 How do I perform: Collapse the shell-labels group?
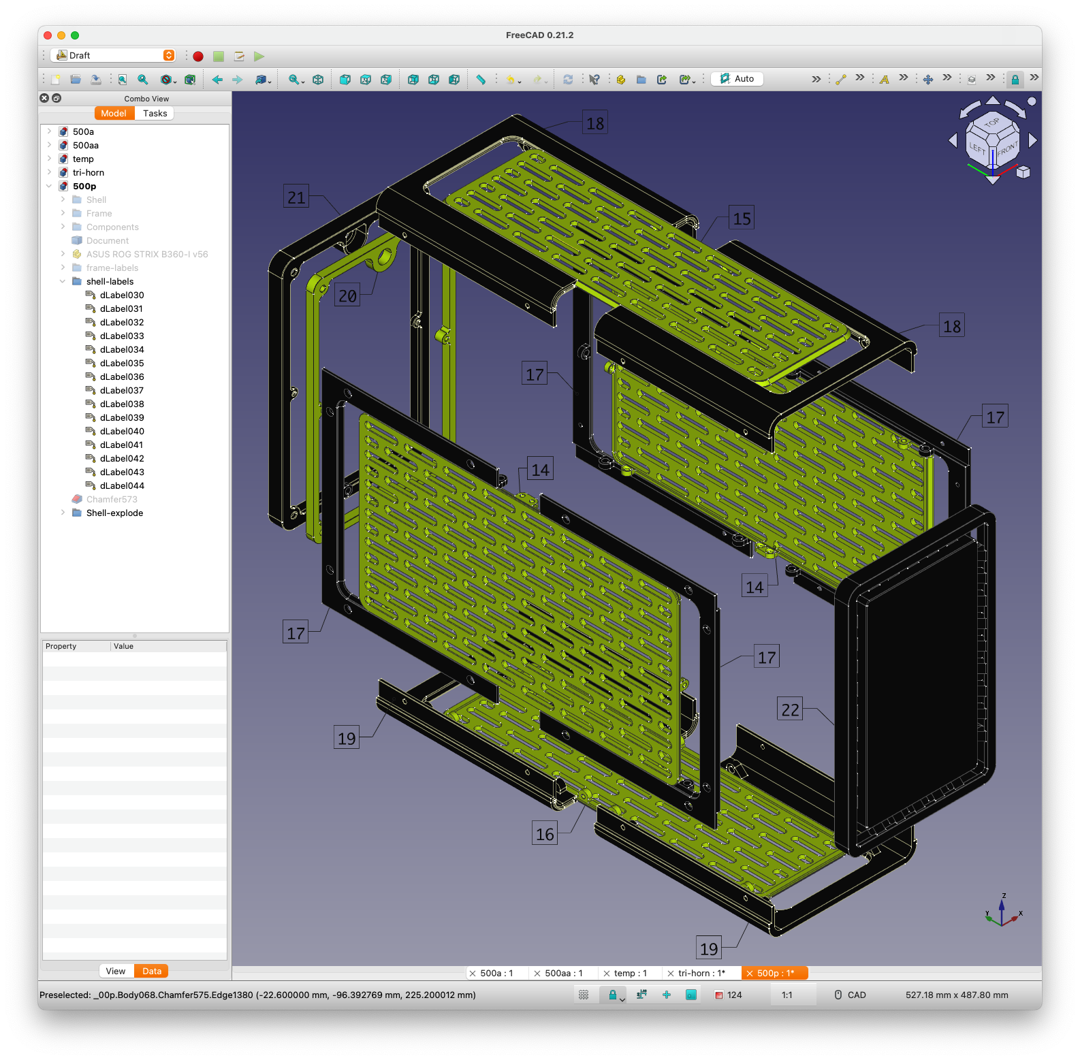(63, 281)
